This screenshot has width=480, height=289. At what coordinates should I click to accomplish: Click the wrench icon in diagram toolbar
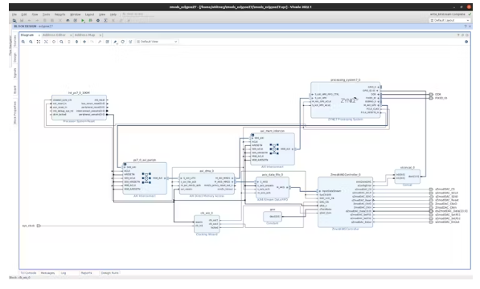[100, 42]
